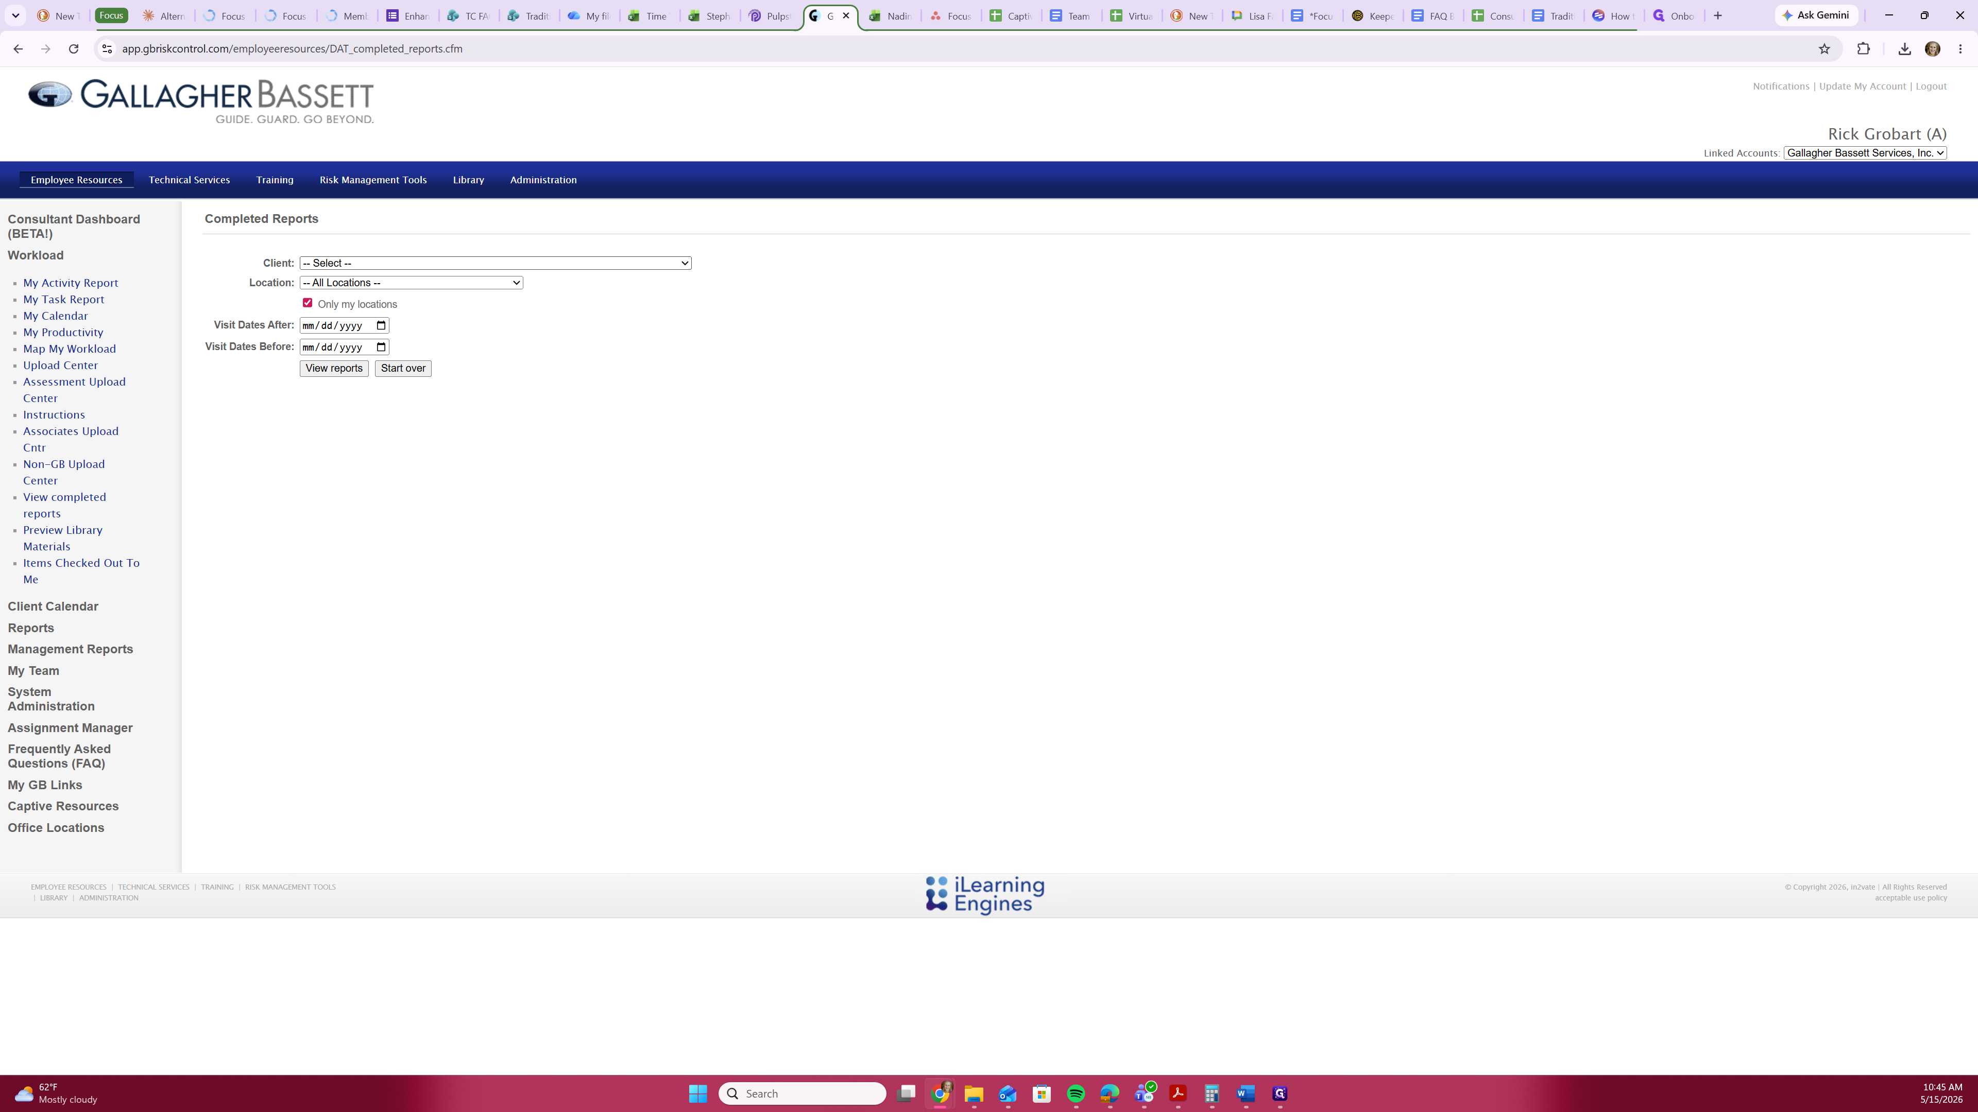Uncheck Only my locations checkbox
Screen dimensions: 1978x1112
[307, 303]
